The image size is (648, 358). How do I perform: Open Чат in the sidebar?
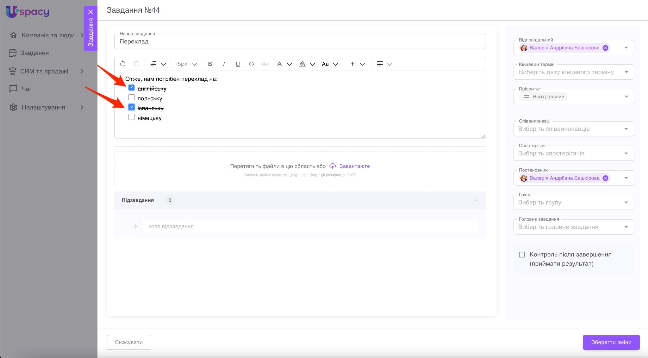[x=27, y=89]
